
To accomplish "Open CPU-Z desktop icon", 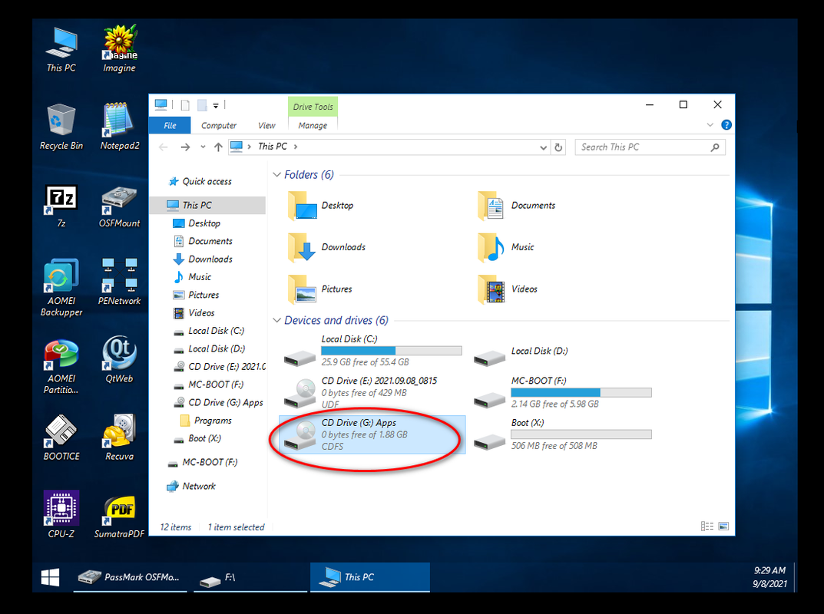I will [x=61, y=515].
